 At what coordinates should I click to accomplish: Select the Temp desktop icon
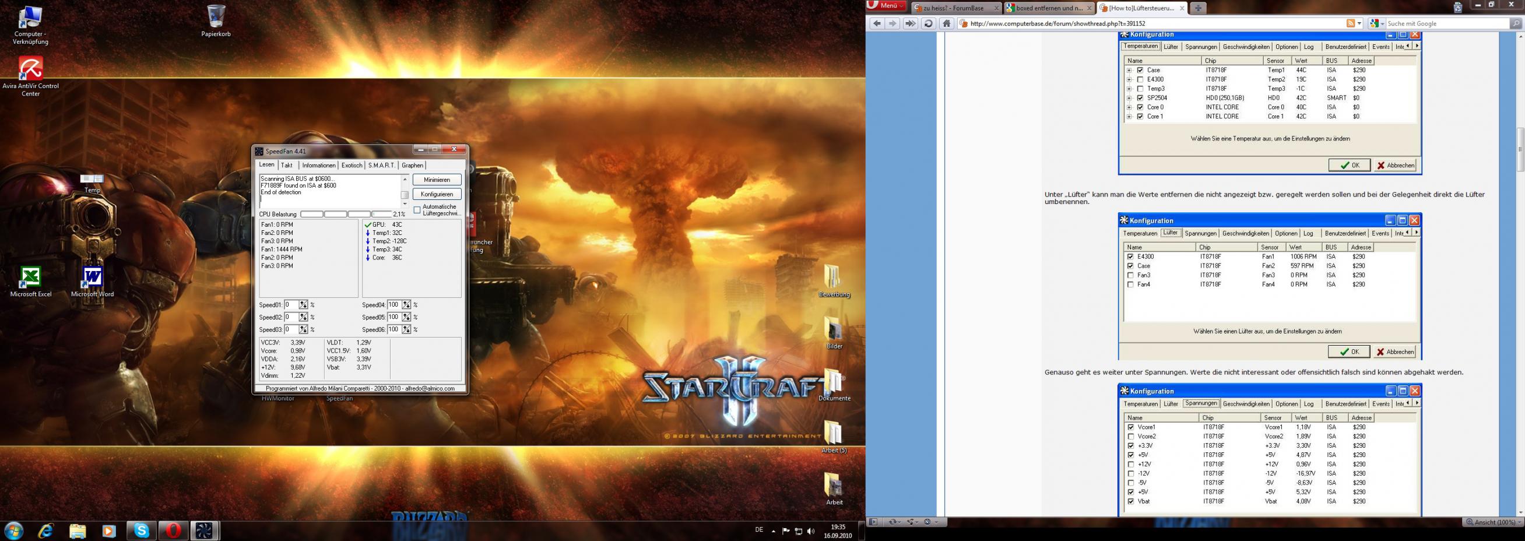coord(92,184)
